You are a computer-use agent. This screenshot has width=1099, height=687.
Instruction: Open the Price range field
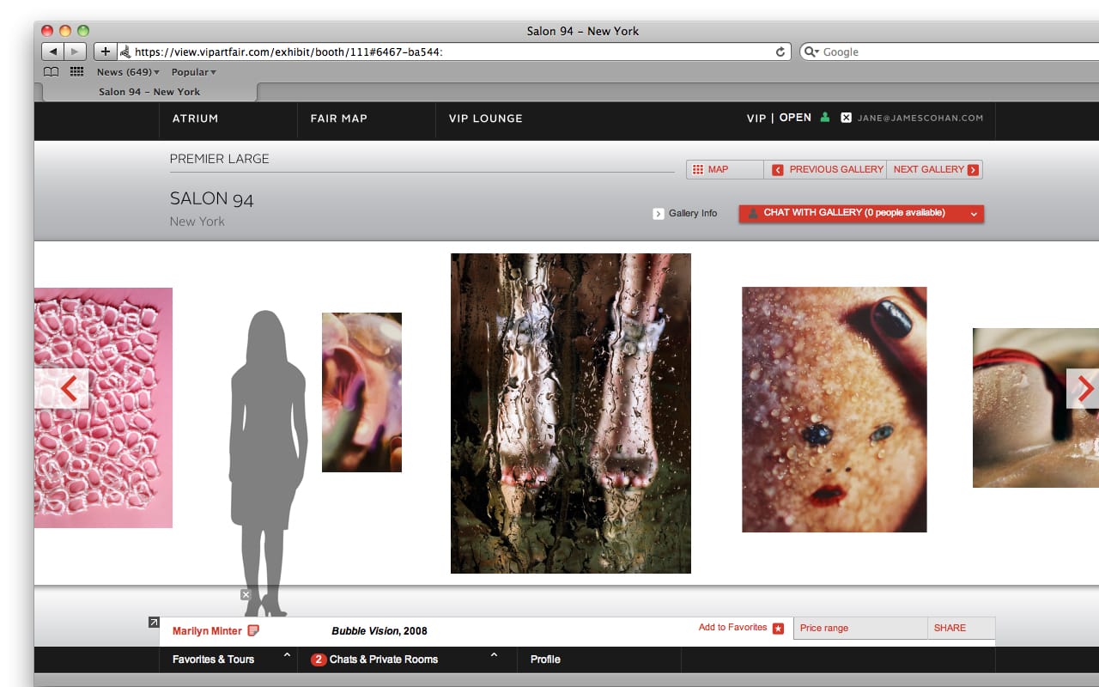(860, 629)
